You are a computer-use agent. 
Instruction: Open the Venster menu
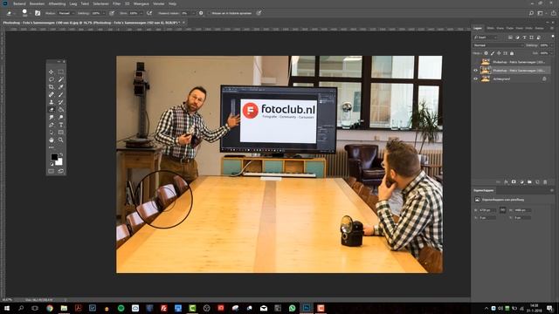pyautogui.click(x=159, y=3)
